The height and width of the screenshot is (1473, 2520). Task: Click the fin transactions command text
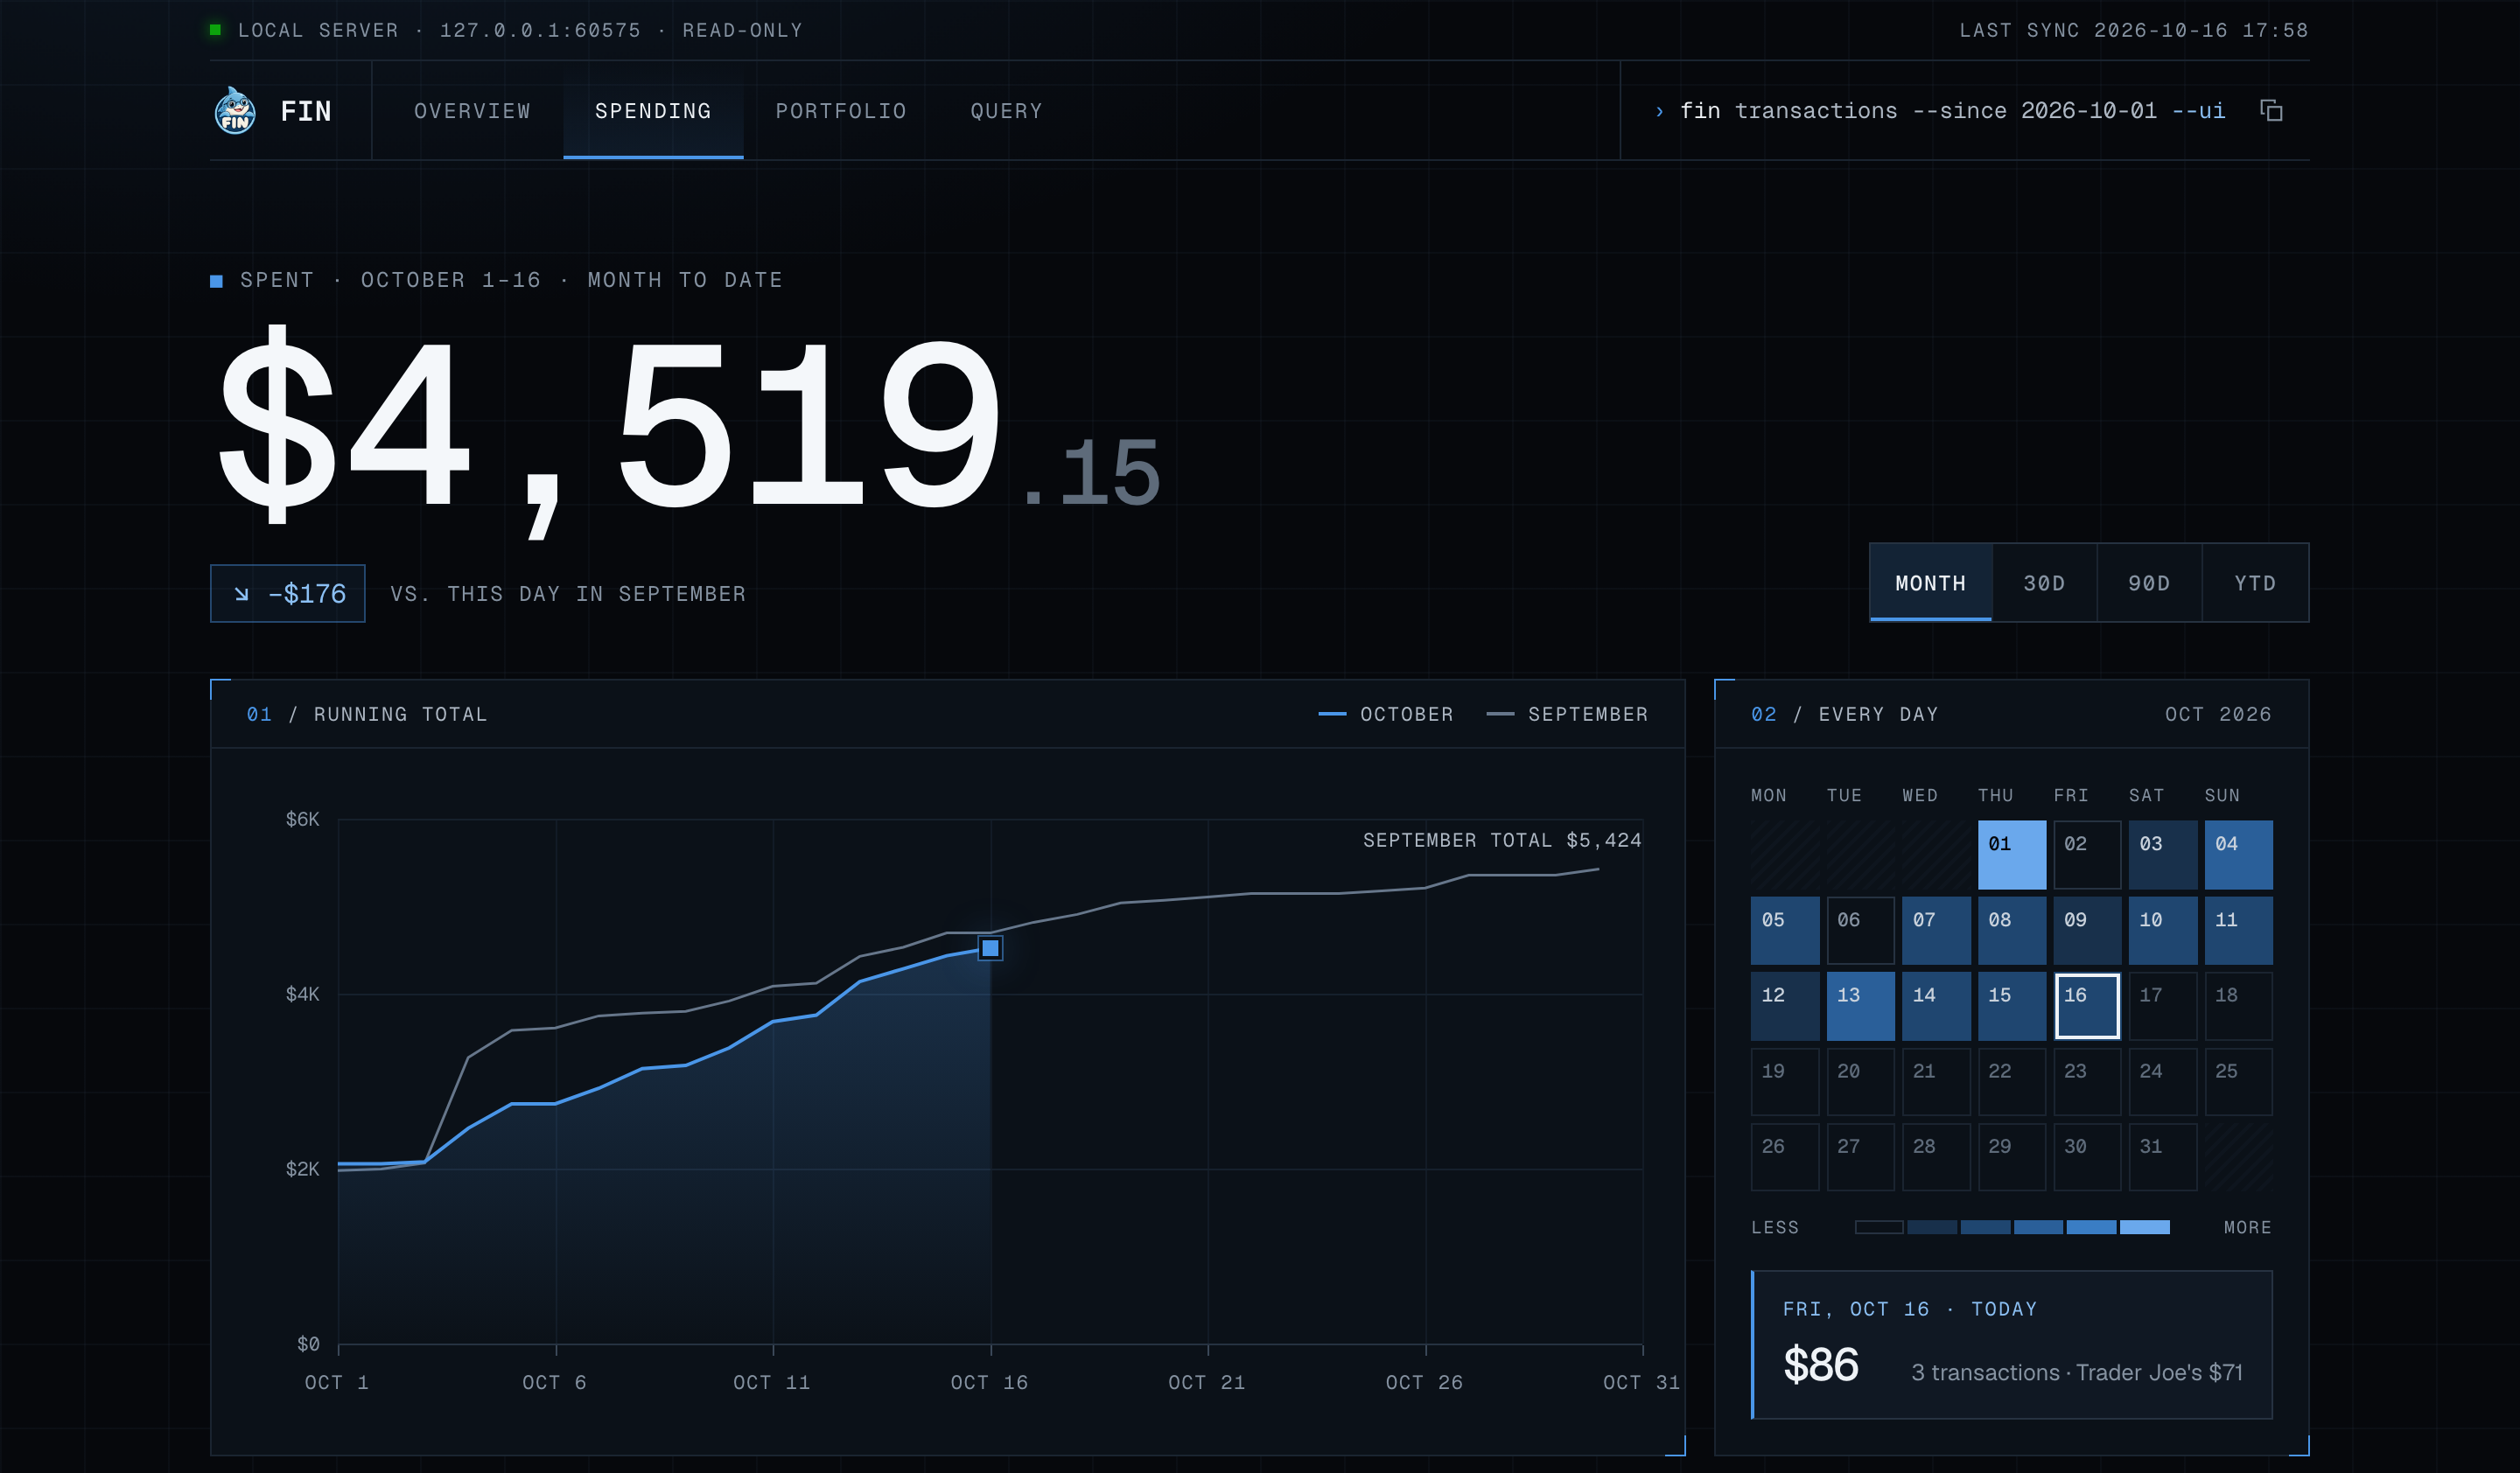tap(1952, 111)
